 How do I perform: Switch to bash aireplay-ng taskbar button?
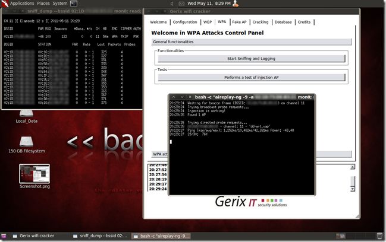click(x=161, y=236)
